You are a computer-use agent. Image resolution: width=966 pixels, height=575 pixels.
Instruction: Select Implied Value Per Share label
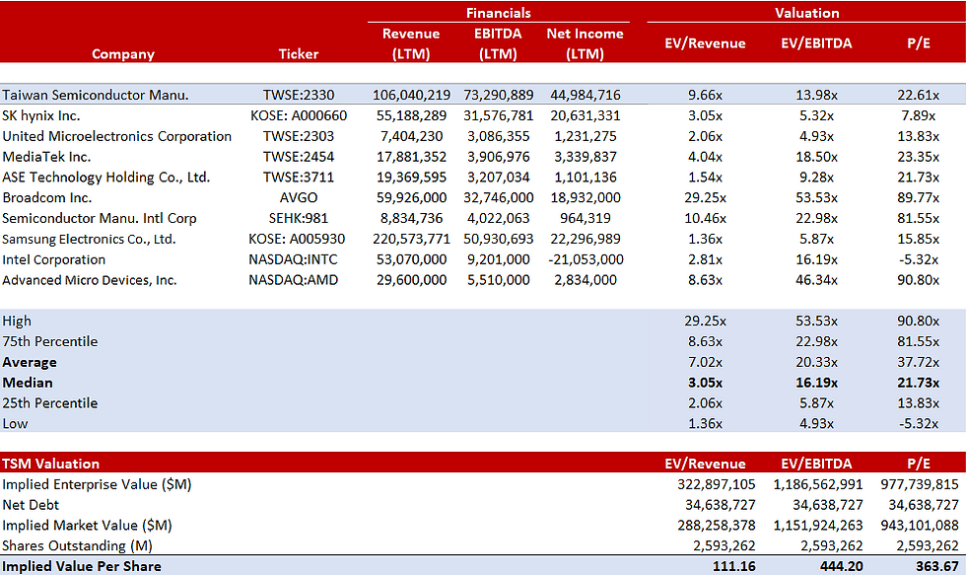82,566
